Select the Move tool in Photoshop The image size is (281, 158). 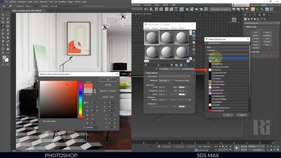click(3, 14)
